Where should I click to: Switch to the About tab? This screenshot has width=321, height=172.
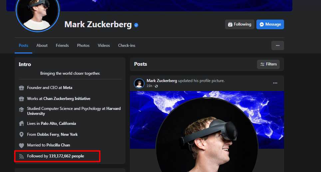(x=42, y=45)
